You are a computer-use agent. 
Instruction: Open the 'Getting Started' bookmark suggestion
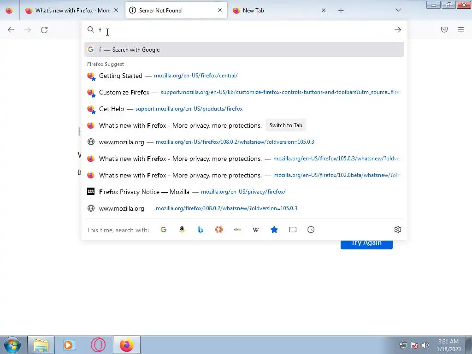tap(244, 76)
